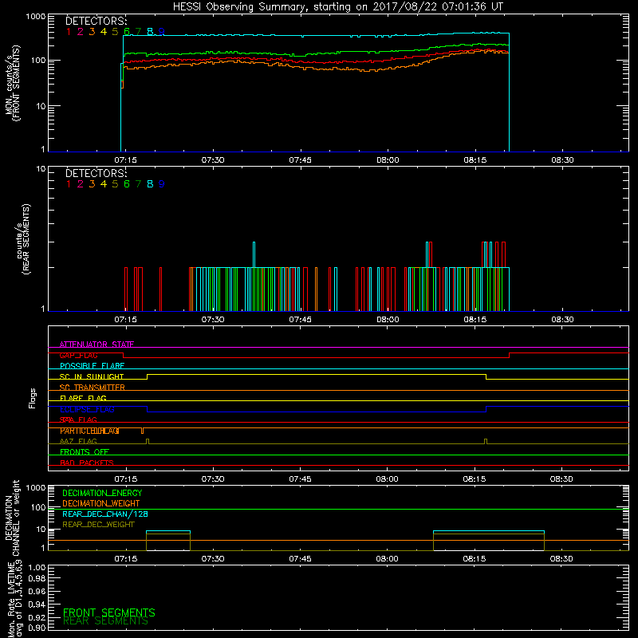The height and width of the screenshot is (638, 638).
Task: Click the 1000 y-axis value on front segments plot
Action: pos(36,17)
